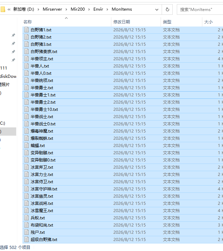
Task: Click file icon of 半兽勇士.txt
Action: pyautogui.click(x=27, y=87)
